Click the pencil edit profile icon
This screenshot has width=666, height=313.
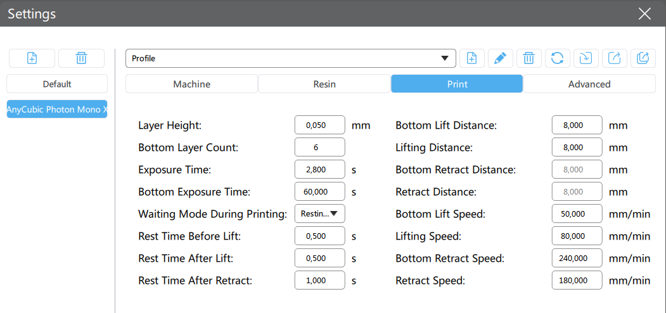pos(501,58)
